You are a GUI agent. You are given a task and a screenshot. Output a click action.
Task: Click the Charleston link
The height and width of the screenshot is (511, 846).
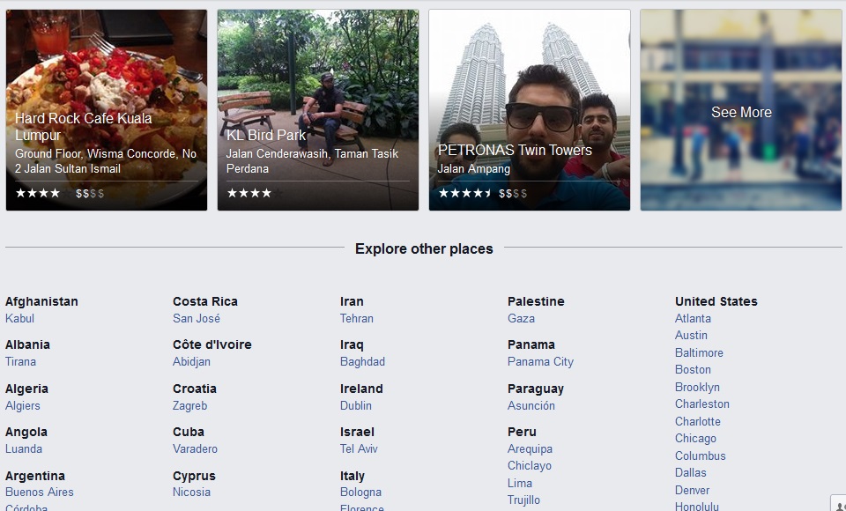pos(702,404)
